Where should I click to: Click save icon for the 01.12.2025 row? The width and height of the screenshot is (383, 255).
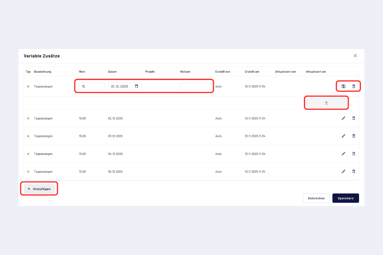pyautogui.click(x=343, y=86)
